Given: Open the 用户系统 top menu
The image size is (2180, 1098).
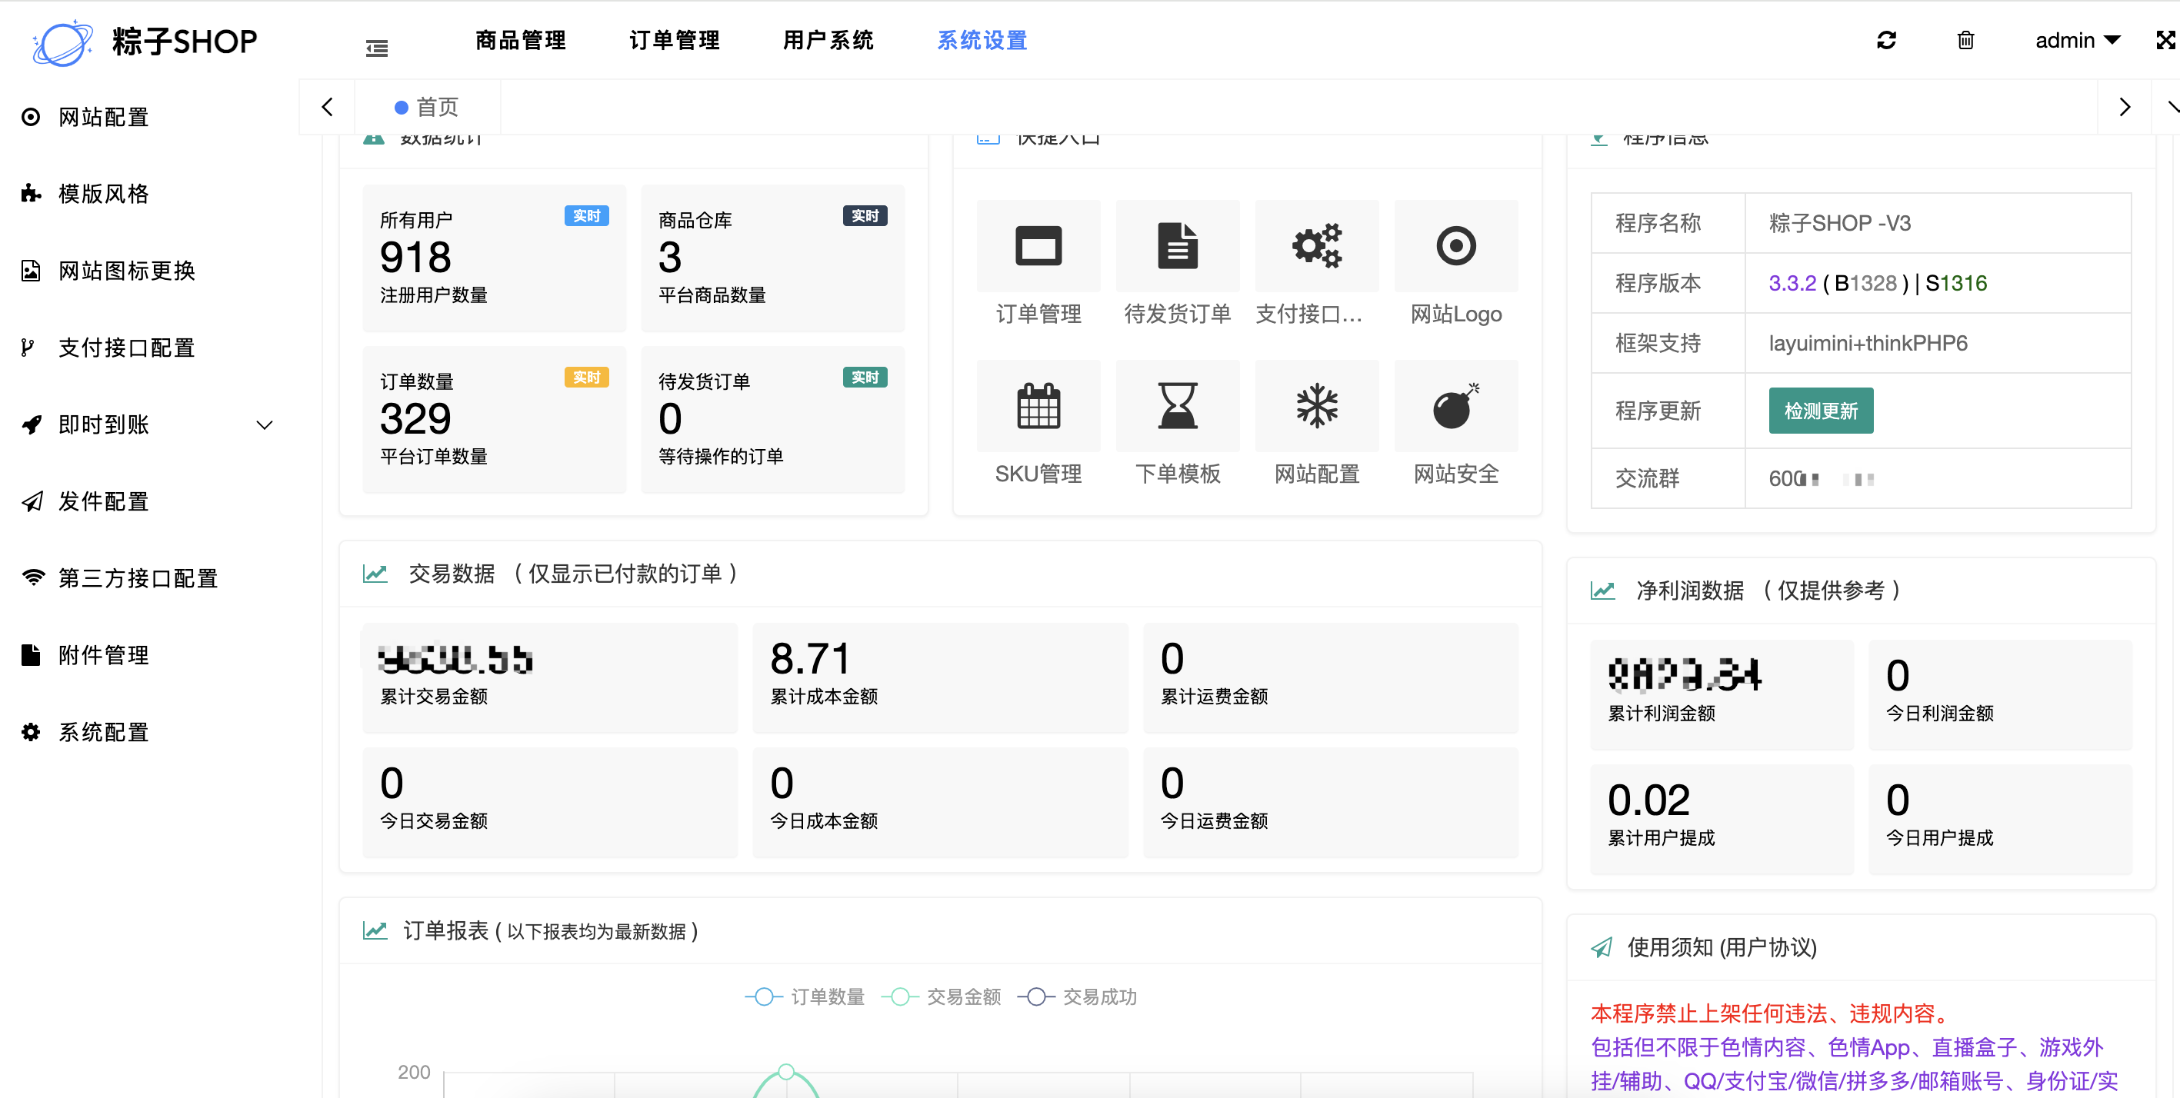Looking at the screenshot, I should pyautogui.click(x=828, y=40).
